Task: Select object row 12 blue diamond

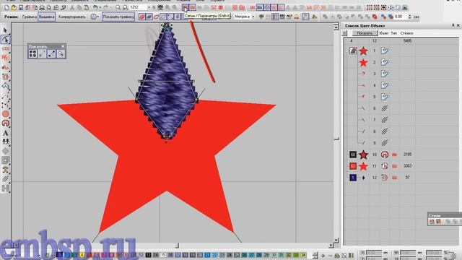Action: pyautogui.click(x=363, y=178)
